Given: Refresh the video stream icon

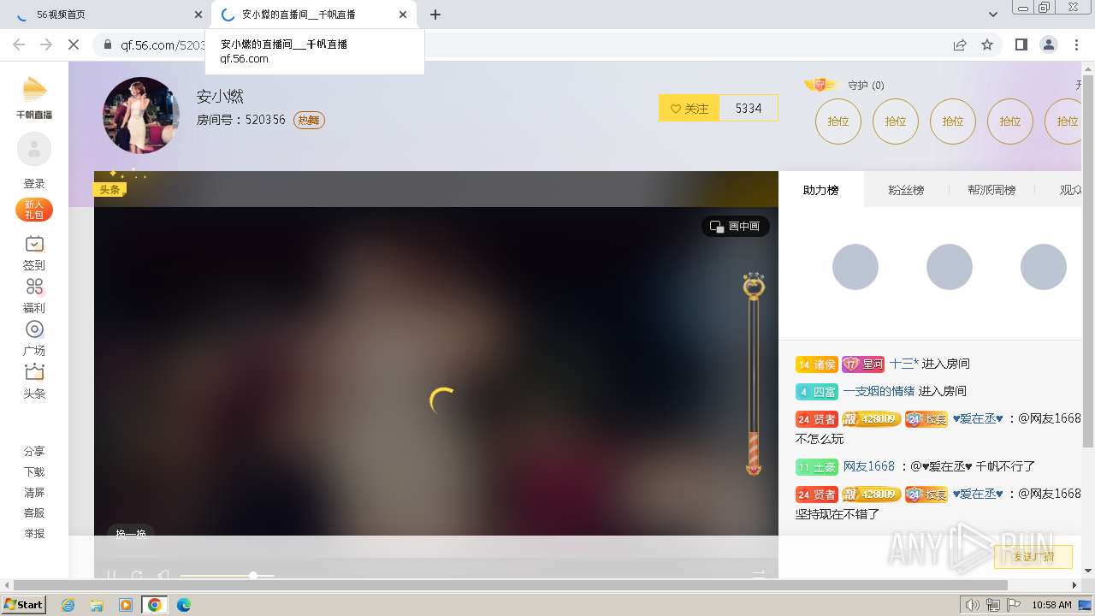Looking at the screenshot, I should tap(137, 575).
